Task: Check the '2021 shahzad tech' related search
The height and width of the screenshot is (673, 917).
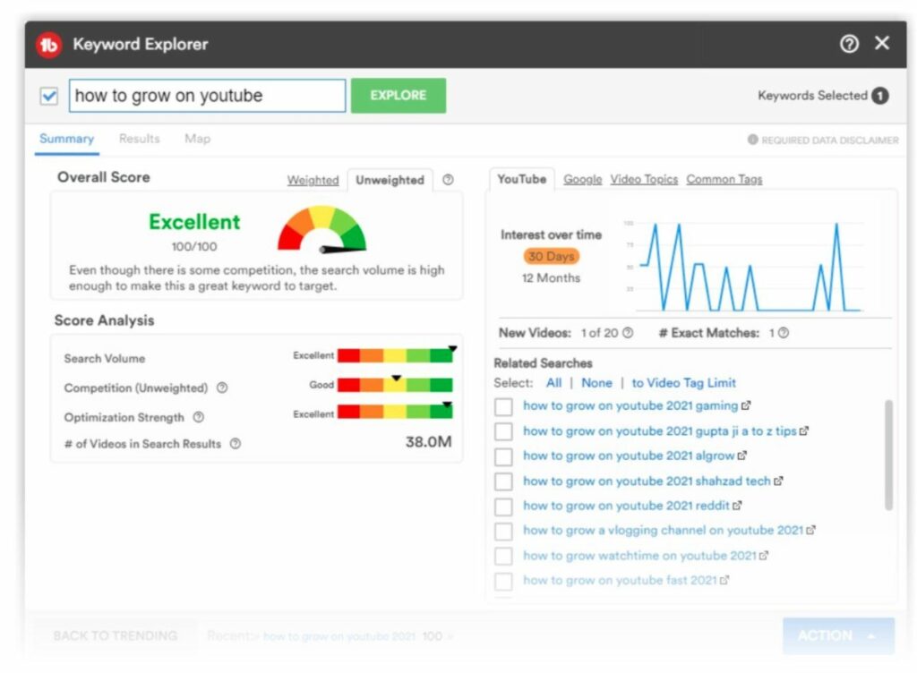Action: [x=503, y=481]
